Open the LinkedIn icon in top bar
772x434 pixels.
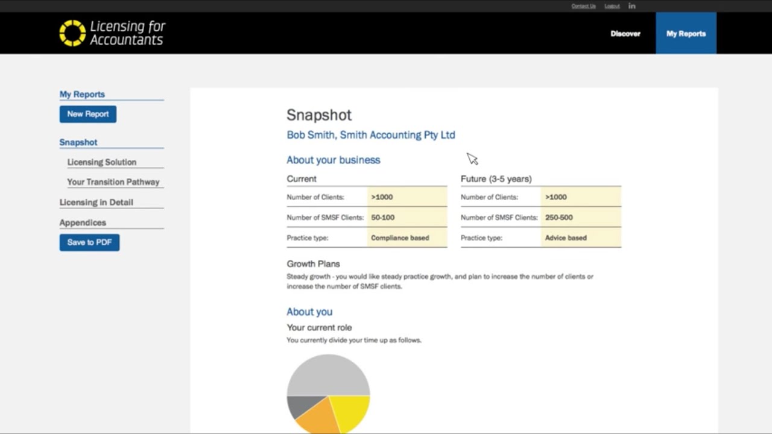tap(632, 6)
